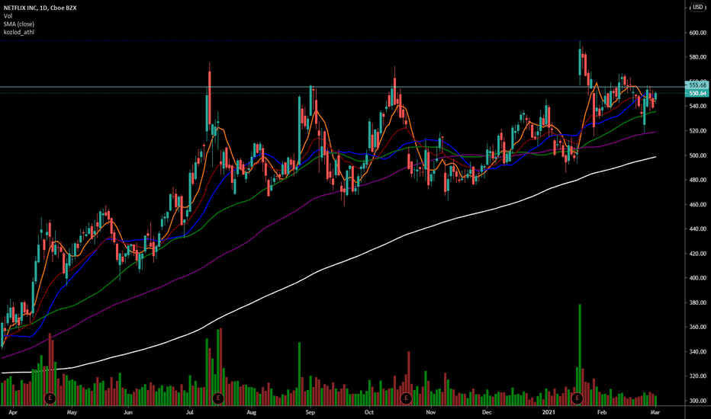Click the Mar label on time axis
This screenshot has height=419, width=711.
(x=655, y=413)
